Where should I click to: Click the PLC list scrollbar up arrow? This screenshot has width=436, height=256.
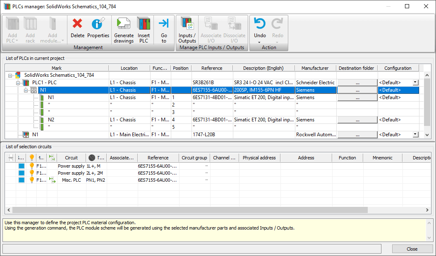pyautogui.click(x=427, y=75)
